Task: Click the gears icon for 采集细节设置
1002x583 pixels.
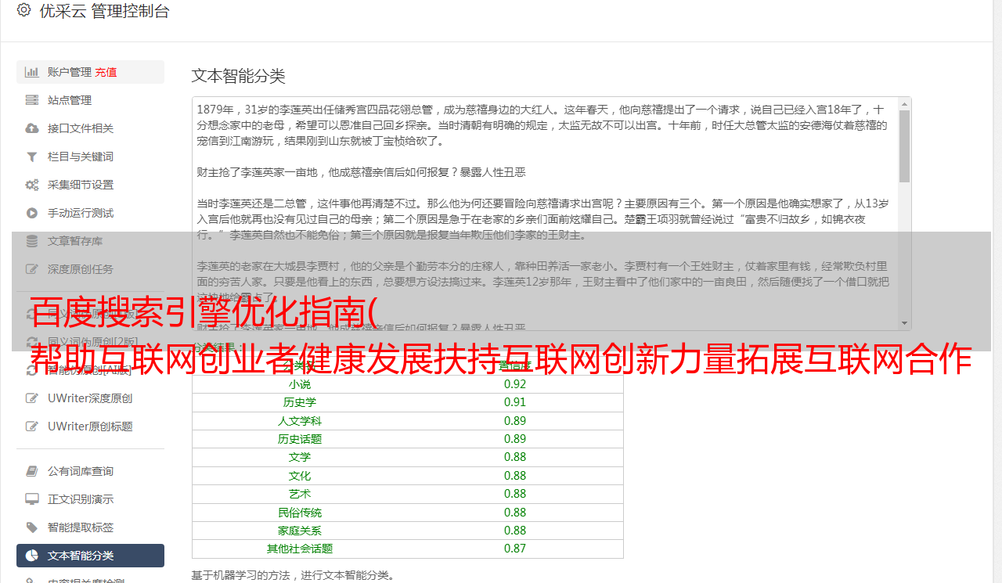Action: click(x=32, y=185)
